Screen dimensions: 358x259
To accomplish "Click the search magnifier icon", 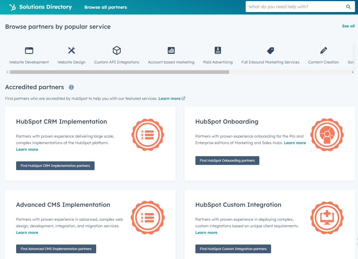I will click(x=348, y=7).
